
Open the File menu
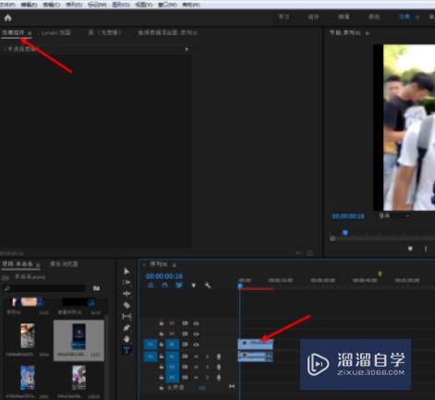7,5
